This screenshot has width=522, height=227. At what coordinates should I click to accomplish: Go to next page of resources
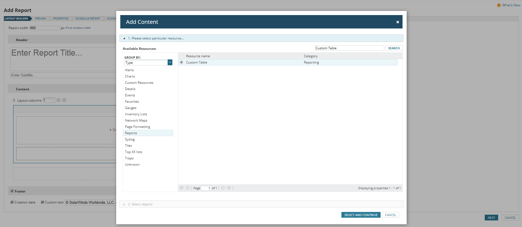pyautogui.click(x=223, y=188)
